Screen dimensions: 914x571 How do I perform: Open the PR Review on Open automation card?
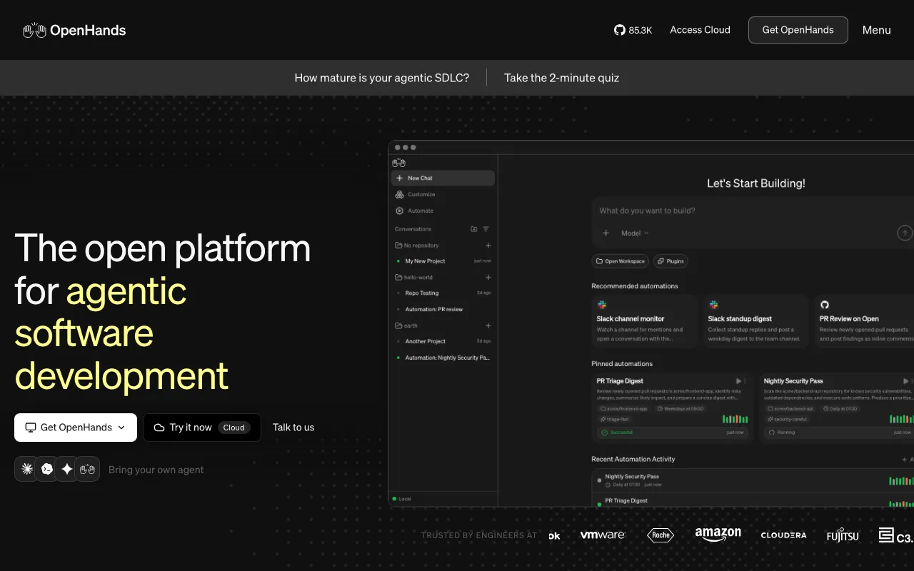(864, 321)
